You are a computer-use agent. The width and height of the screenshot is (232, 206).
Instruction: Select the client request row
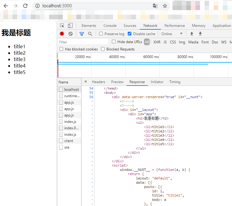click(69, 141)
